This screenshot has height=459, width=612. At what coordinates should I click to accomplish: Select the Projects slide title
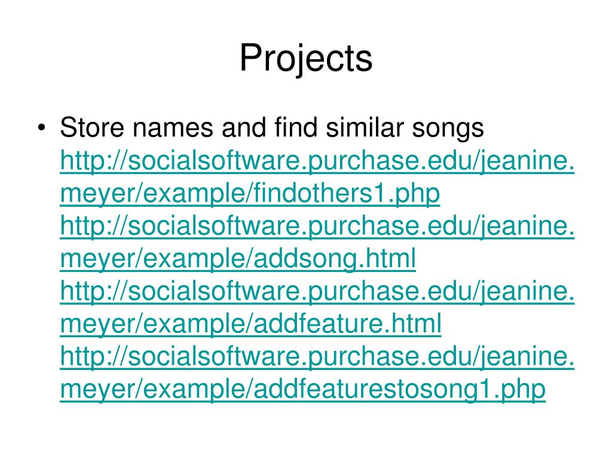coord(306,59)
